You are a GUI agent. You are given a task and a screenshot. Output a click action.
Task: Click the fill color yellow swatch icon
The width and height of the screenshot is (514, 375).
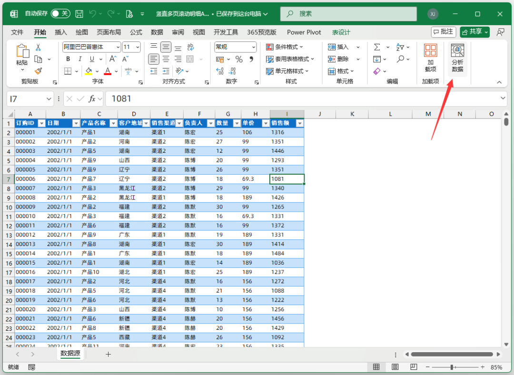click(x=89, y=71)
